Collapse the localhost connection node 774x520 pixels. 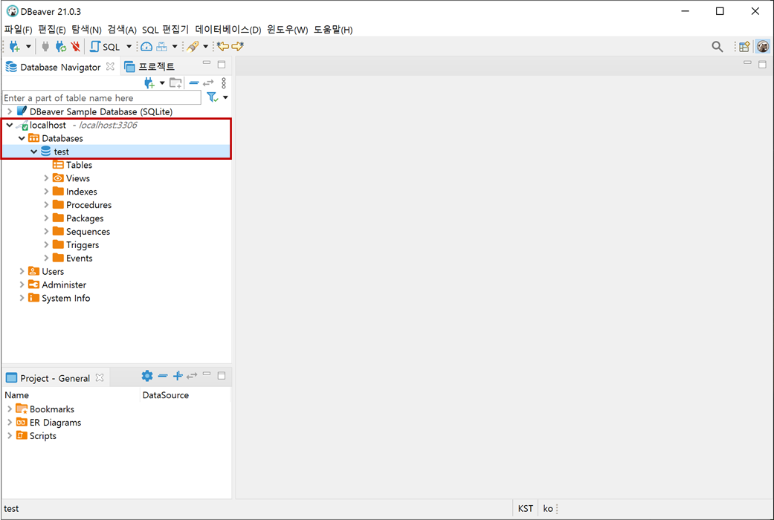[x=10, y=125]
